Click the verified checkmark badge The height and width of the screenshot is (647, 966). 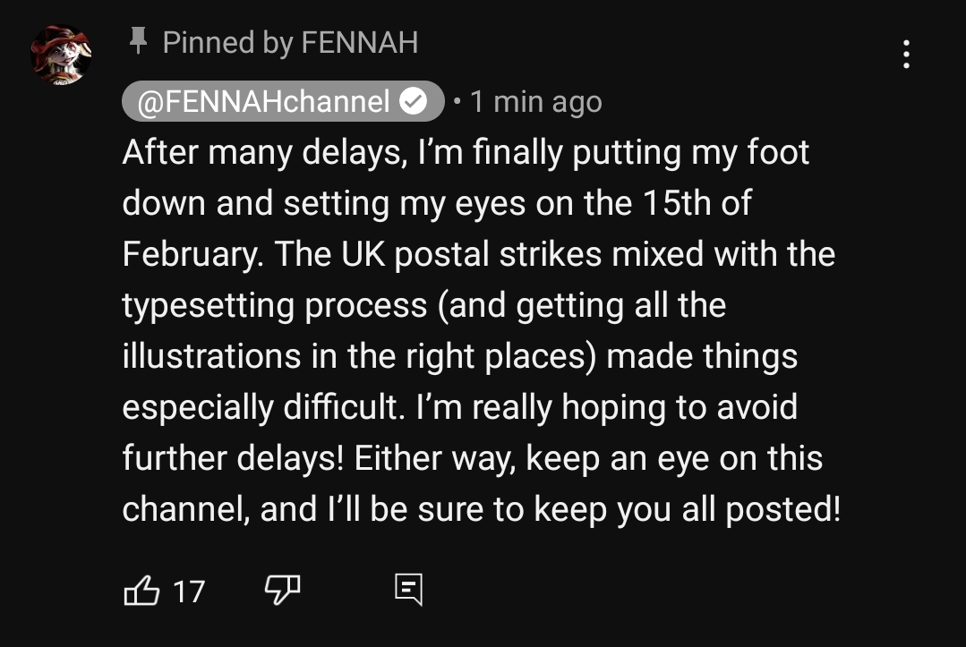pos(414,102)
